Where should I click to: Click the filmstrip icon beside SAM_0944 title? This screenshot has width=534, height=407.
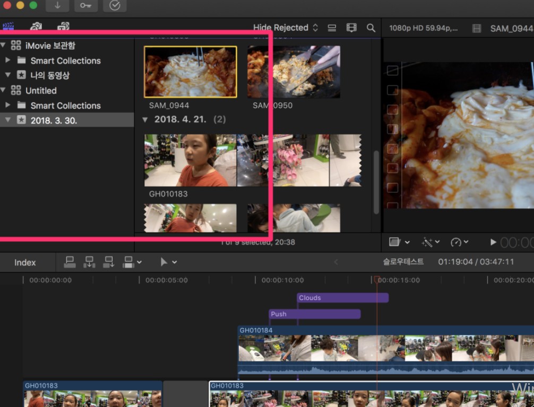click(x=477, y=29)
